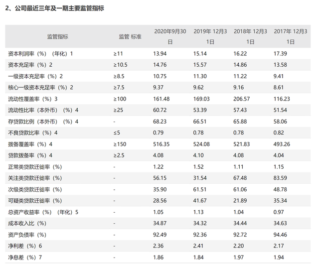Select row label 核心一级资本充足率（%）2
The image size is (319, 269).
40,88
